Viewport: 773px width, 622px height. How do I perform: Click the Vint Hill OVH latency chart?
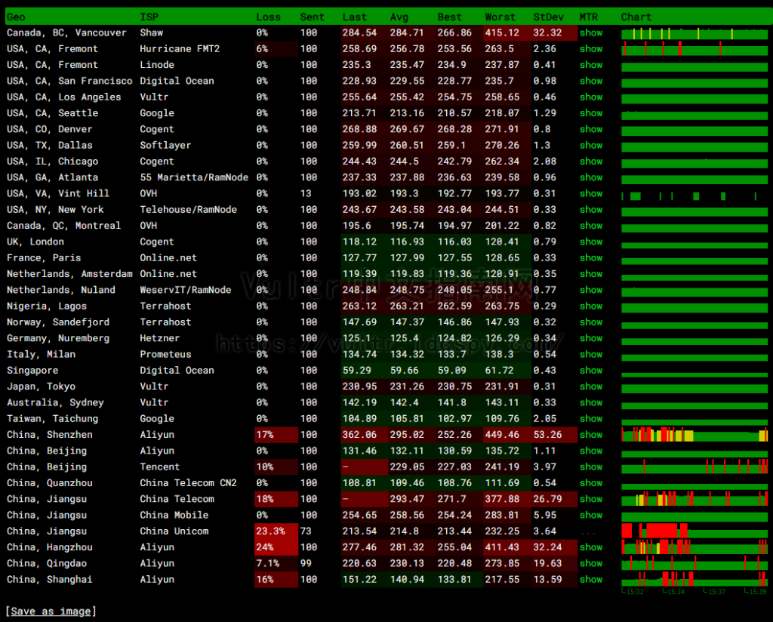(694, 196)
